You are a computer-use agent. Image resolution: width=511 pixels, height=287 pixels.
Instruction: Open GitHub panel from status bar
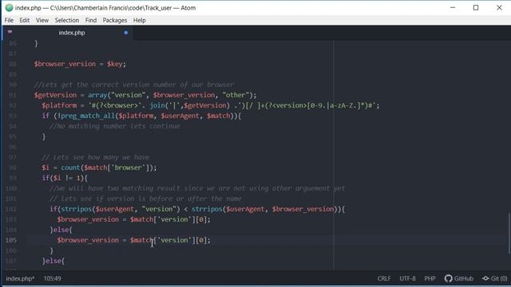[458, 278]
